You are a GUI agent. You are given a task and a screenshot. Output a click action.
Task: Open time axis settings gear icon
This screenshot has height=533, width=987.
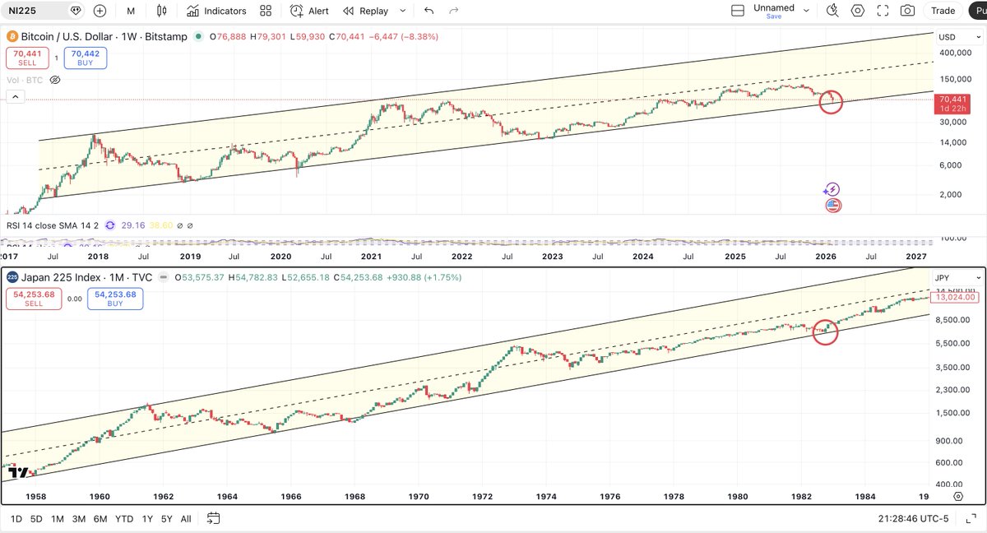(x=959, y=497)
